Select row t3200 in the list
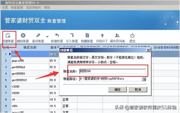This screenshot has width=180, height=113. (30, 86)
